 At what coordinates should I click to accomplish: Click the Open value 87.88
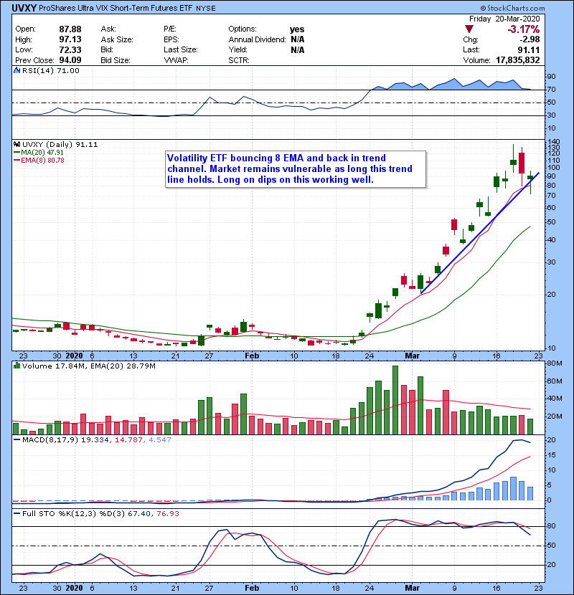click(70, 29)
